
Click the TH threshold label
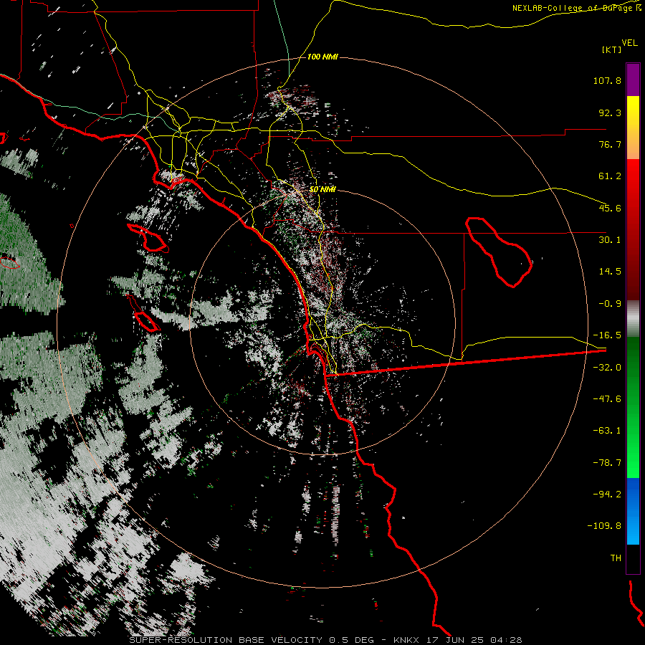click(x=616, y=558)
